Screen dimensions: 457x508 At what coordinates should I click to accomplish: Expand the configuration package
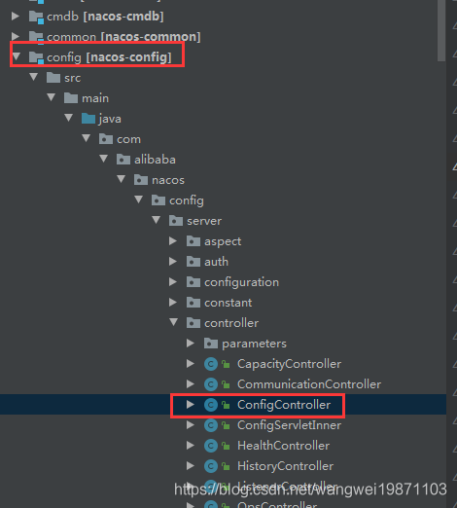pyautogui.click(x=173, y=282)
